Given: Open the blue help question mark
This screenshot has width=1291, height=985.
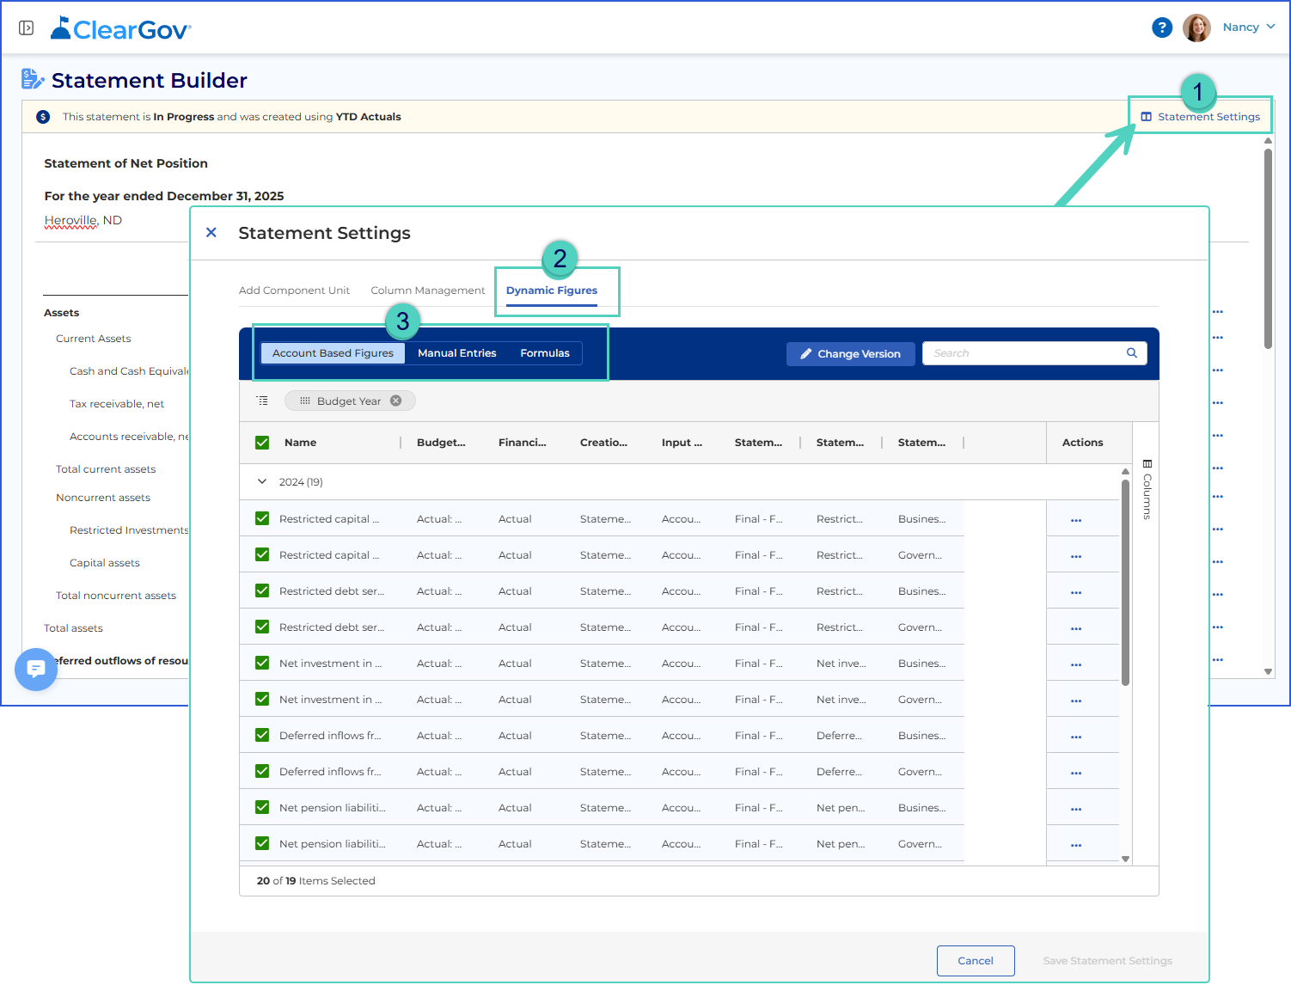Looking at the screenshot, I should tap(1162, 28).
